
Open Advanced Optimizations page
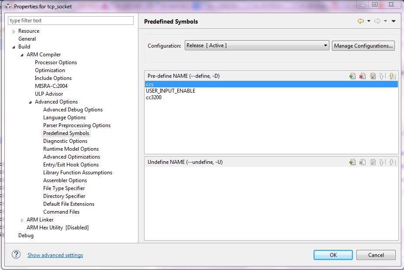72,157
